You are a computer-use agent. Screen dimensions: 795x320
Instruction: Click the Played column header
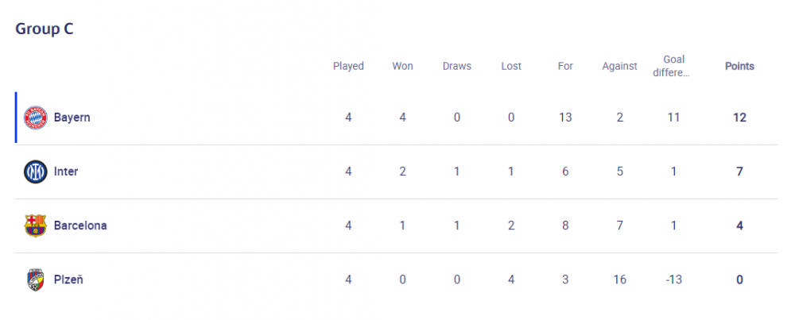pyautogui.click(x=348, y=67)
